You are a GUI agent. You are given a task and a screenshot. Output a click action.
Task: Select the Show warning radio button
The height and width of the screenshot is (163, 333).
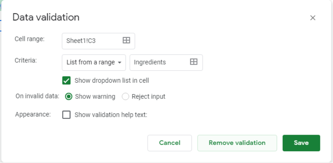(68, 97)
